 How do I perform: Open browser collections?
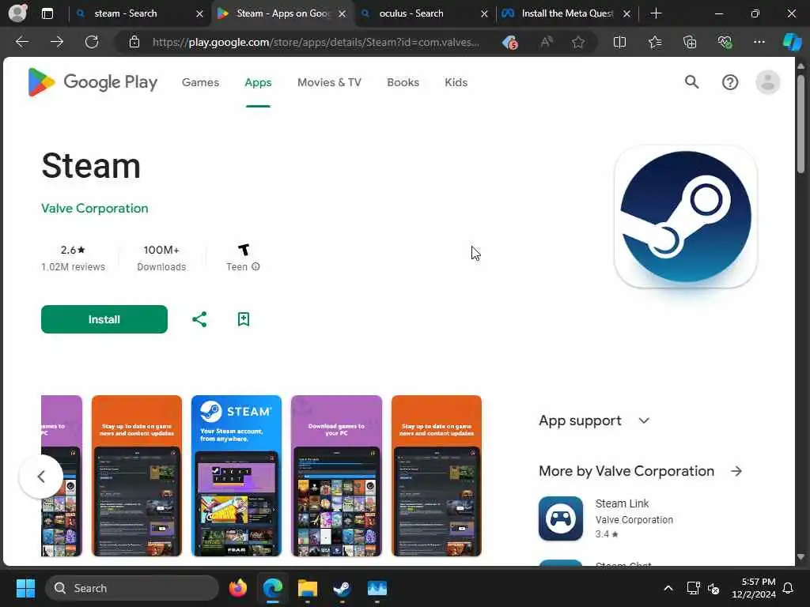[x=690, y=42]
